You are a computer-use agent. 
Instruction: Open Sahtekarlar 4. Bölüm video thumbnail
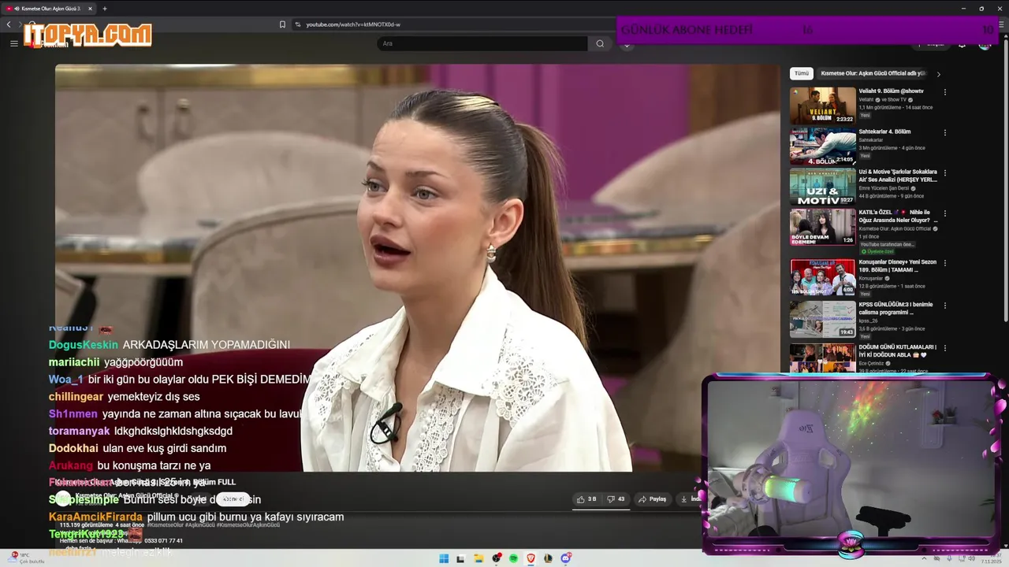click(x=822, y=146)
